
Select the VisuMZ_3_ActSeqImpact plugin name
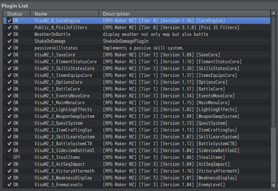(x=59, y=164)
